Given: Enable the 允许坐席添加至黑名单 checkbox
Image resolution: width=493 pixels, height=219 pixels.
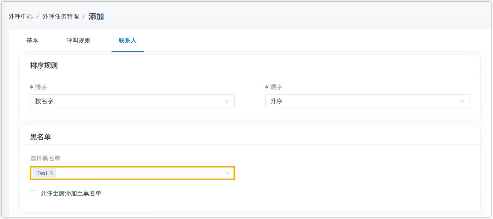Looking at the screenshot, I should point(34,194).
